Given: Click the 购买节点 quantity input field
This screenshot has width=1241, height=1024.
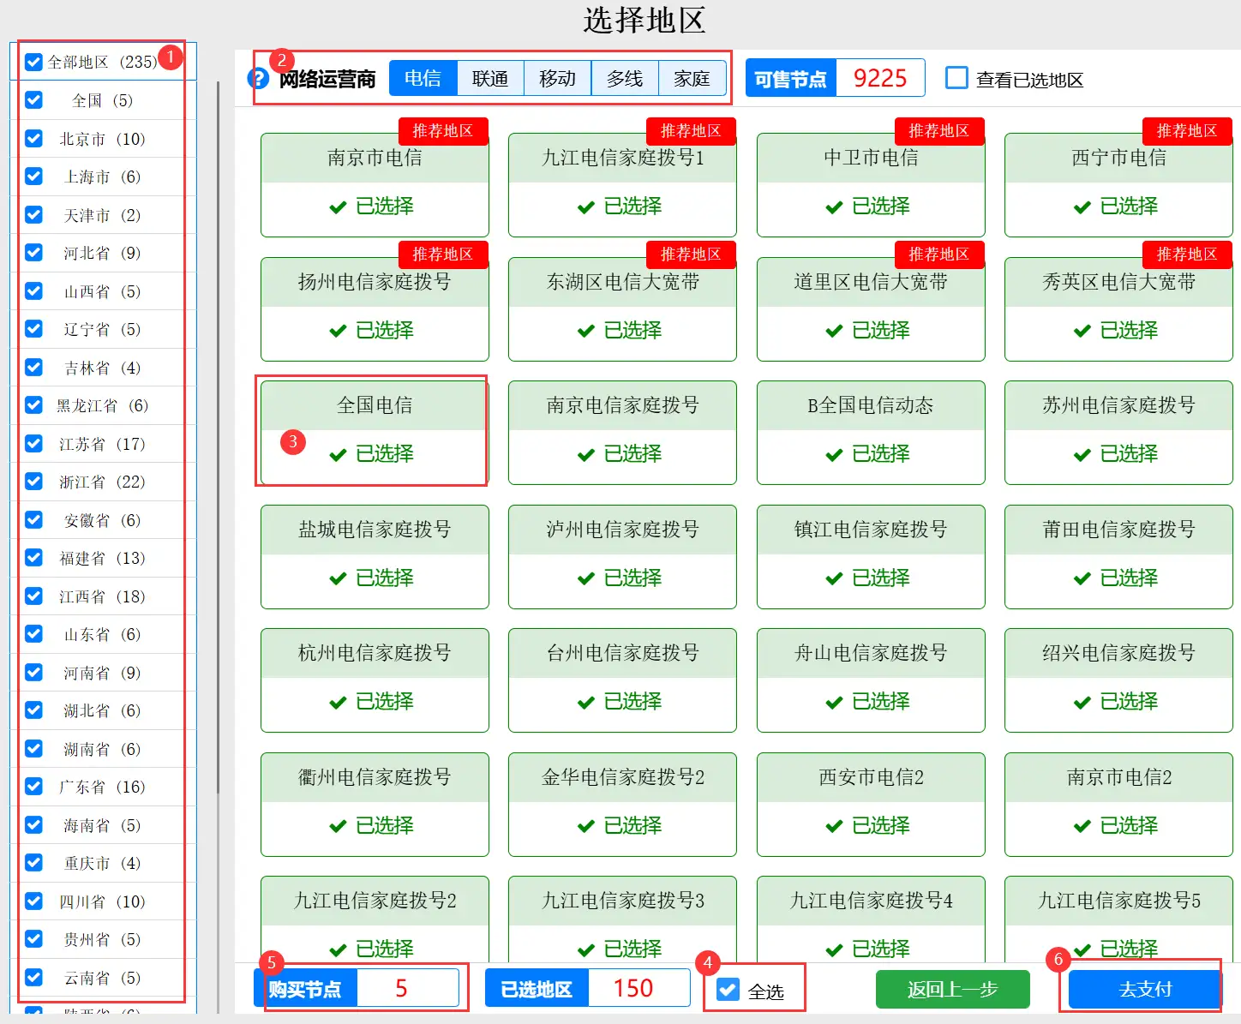Looking at the screenshot, I should pos(406,989).
